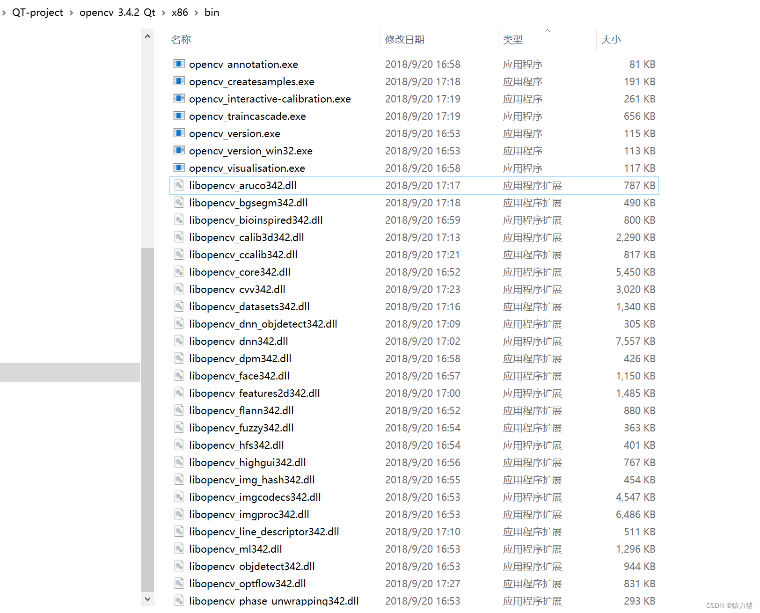
Task: Click the libopencv_aruco342.dll file icon
Action: coord(179,185)
